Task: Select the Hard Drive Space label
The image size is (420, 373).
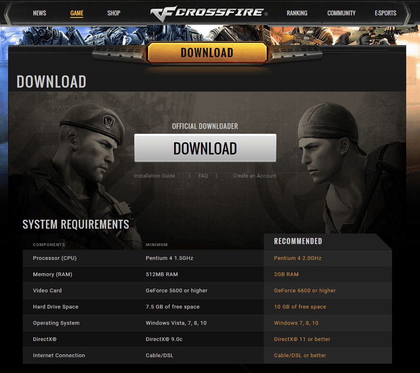Action: tap(56, 307)
